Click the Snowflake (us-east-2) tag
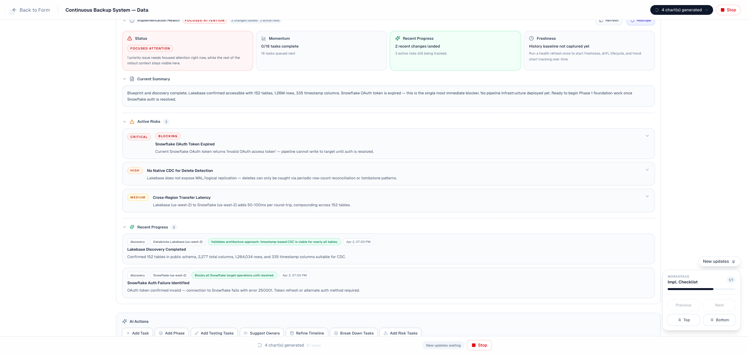The image size is (749, 354). (170, 275)
